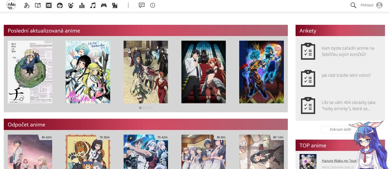Select the second carousel page dot
This screenshot has height=169, width=389.
pos(144,108)
